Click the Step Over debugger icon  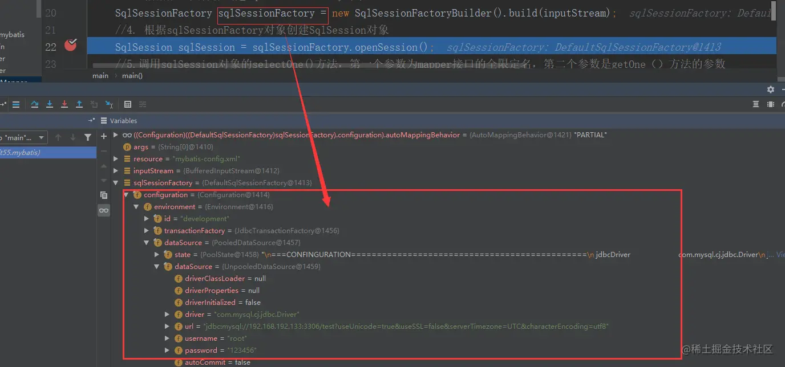coord(35,104)
